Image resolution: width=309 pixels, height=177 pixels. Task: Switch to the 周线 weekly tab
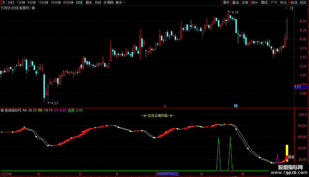(89, 2)
